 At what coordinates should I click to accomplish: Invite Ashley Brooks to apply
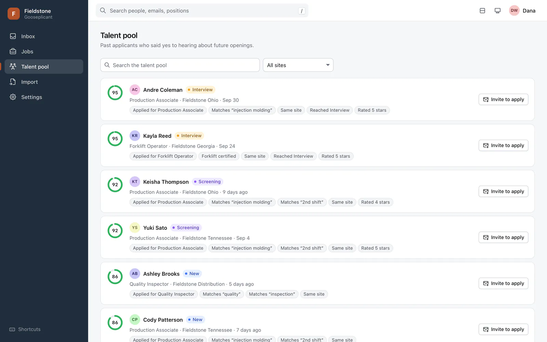(503, 283)
